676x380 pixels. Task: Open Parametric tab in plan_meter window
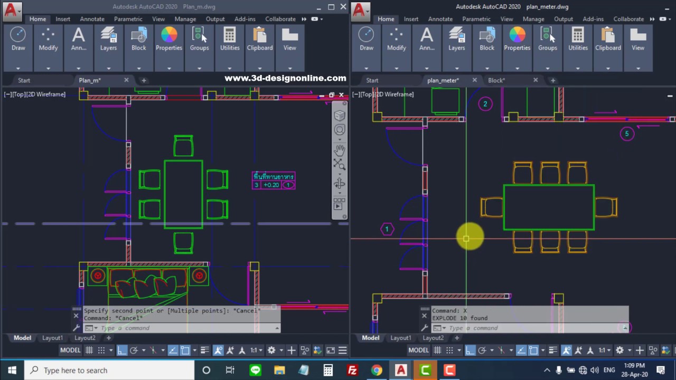pyautogui.click(x=476, y=19)
